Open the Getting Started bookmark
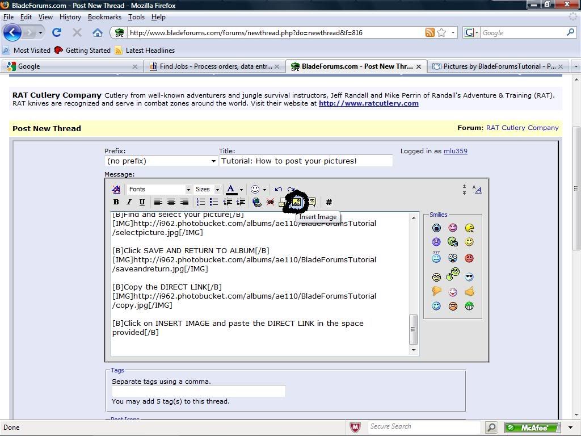Viewport: 581px width, 436px height. (82, 51)
